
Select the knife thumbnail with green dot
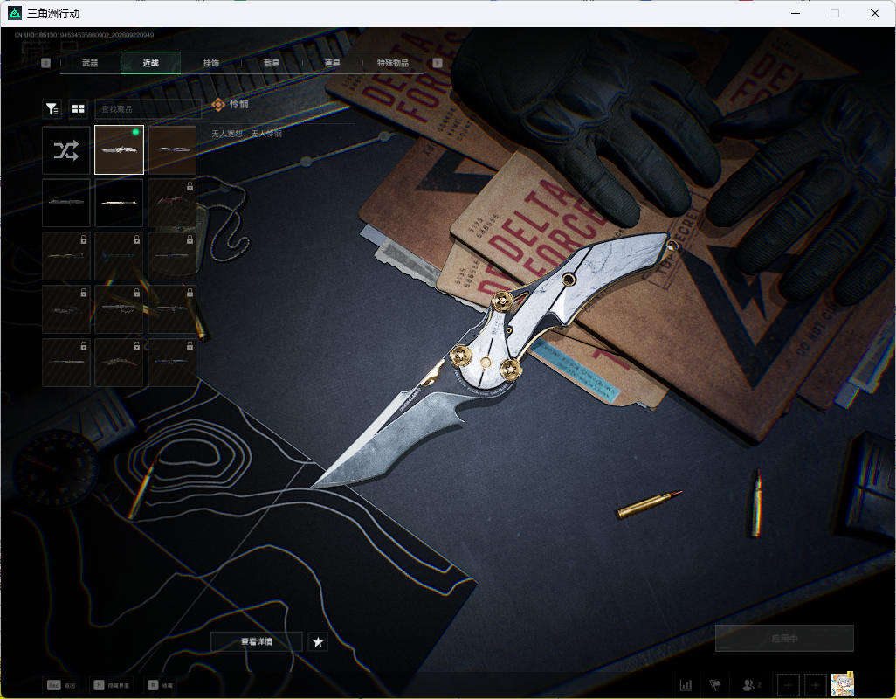point(119,150)
